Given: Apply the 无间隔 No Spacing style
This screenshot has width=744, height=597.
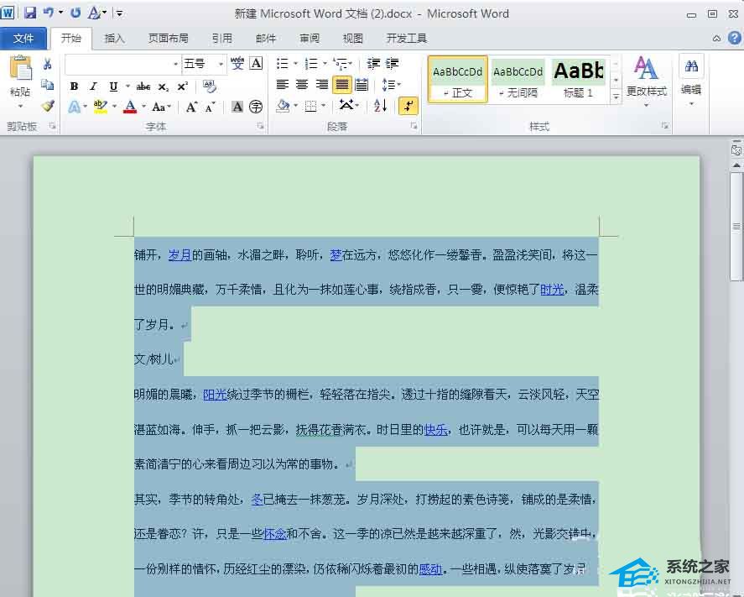Looking at the screenshot, I should (x=518, y=79).
